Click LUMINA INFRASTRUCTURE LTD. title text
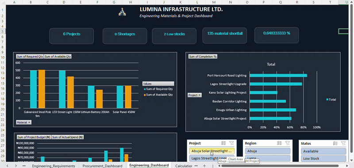 (x=181, y=9)
